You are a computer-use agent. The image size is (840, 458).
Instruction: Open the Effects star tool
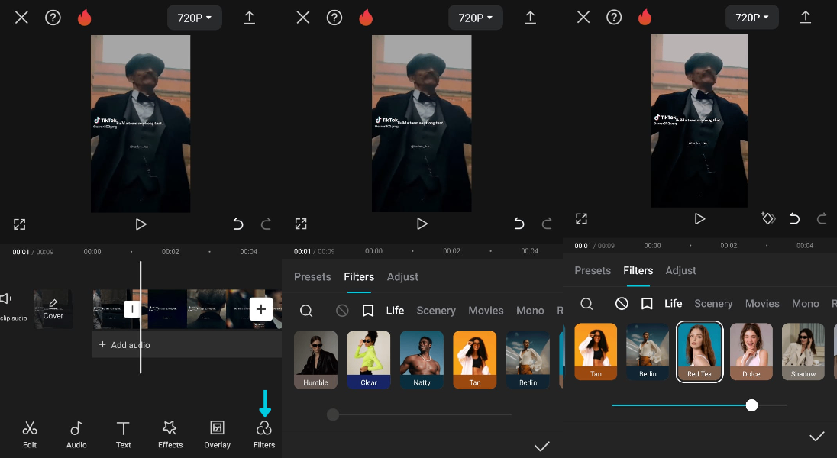click(x=170, y=434)
